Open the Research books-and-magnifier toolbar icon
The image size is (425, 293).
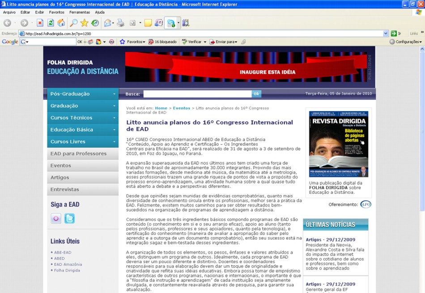tap(186, 23)
